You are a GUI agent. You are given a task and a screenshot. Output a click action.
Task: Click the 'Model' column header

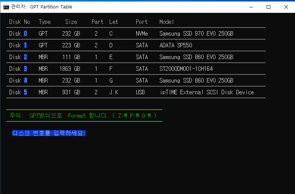click(x=166, y=22)
